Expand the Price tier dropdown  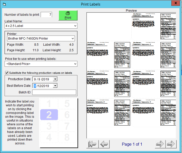tap(75, 64)
